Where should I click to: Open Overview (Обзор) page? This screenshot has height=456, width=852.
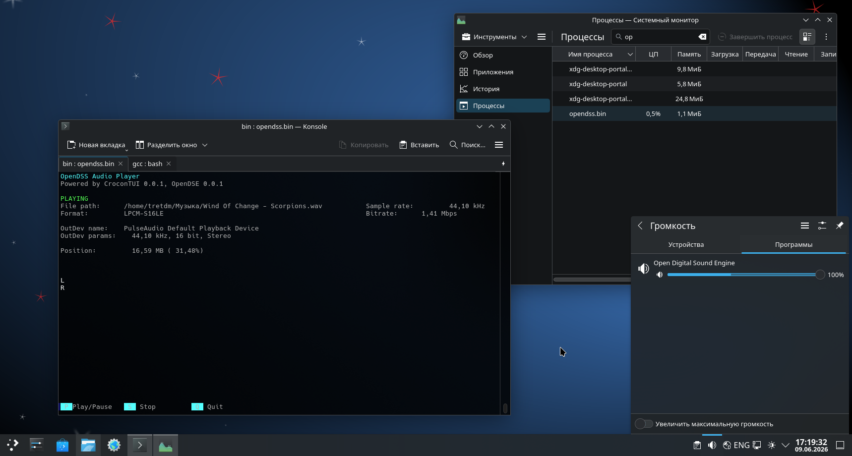point(503,55)
